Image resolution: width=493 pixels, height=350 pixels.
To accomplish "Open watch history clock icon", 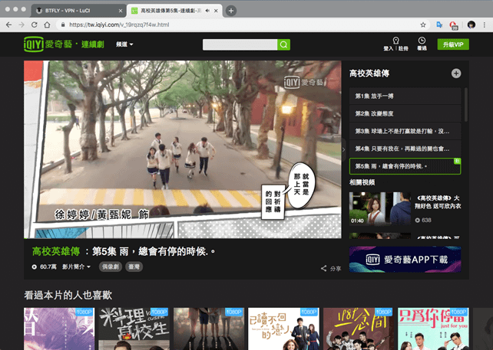I will point(422,40).
